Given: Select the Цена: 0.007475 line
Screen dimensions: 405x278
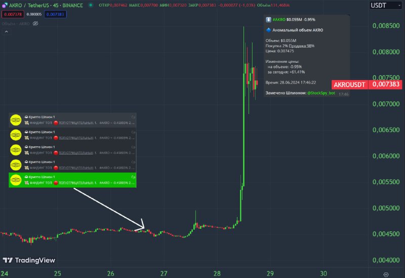Looking at the screenshot, I should tap(280, 51).
